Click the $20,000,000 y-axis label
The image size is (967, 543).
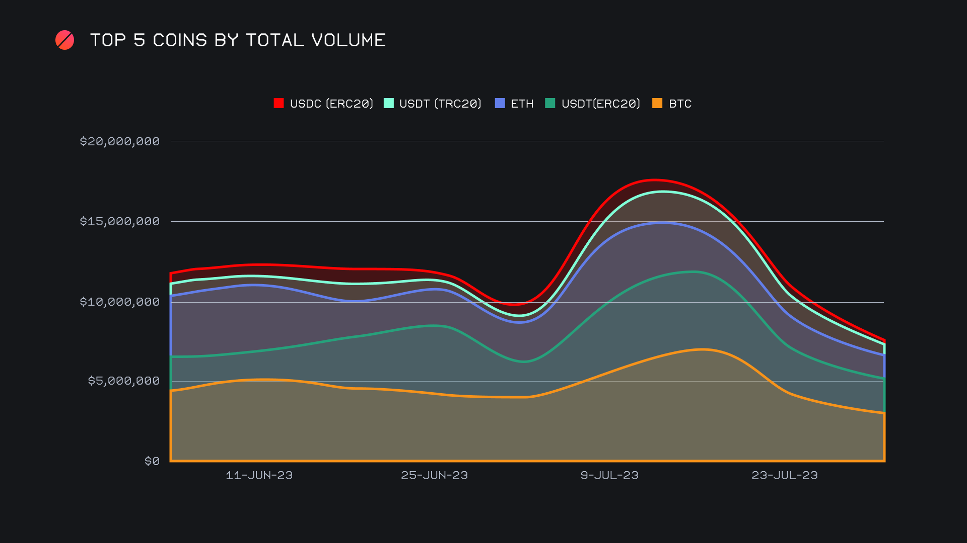click(120, 141)
